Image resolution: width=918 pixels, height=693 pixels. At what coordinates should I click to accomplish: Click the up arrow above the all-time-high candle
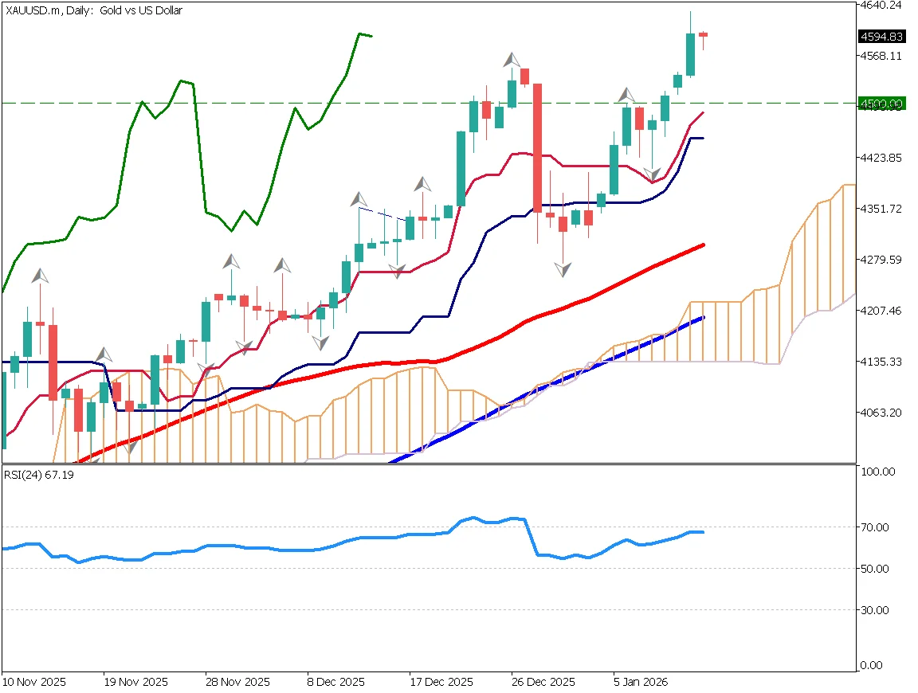510,60
